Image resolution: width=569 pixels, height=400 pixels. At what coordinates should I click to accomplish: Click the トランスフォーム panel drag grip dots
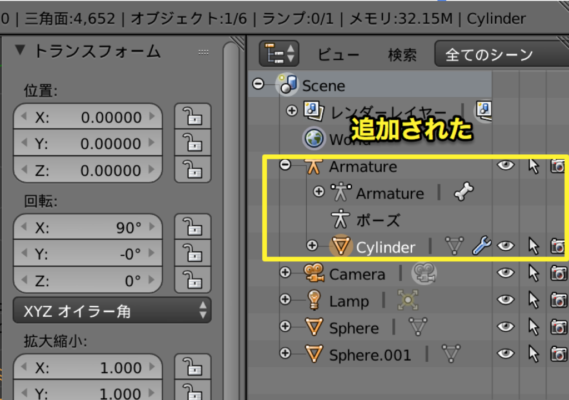(x=203, y=53)
